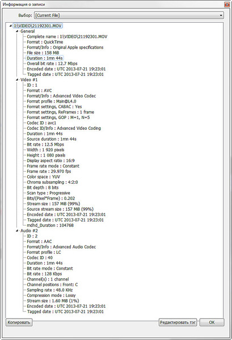The height and width of the screenshot is (340, 232).
Task: Select the mdhd_Duration : 104768 row
Action: [50, 226]
